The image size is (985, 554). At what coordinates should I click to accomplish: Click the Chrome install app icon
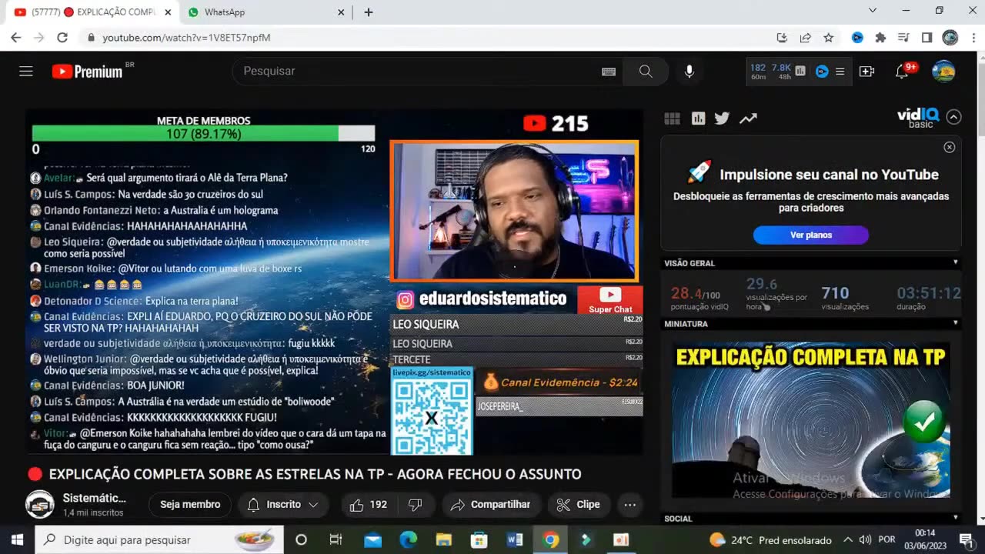coord(782,37)
